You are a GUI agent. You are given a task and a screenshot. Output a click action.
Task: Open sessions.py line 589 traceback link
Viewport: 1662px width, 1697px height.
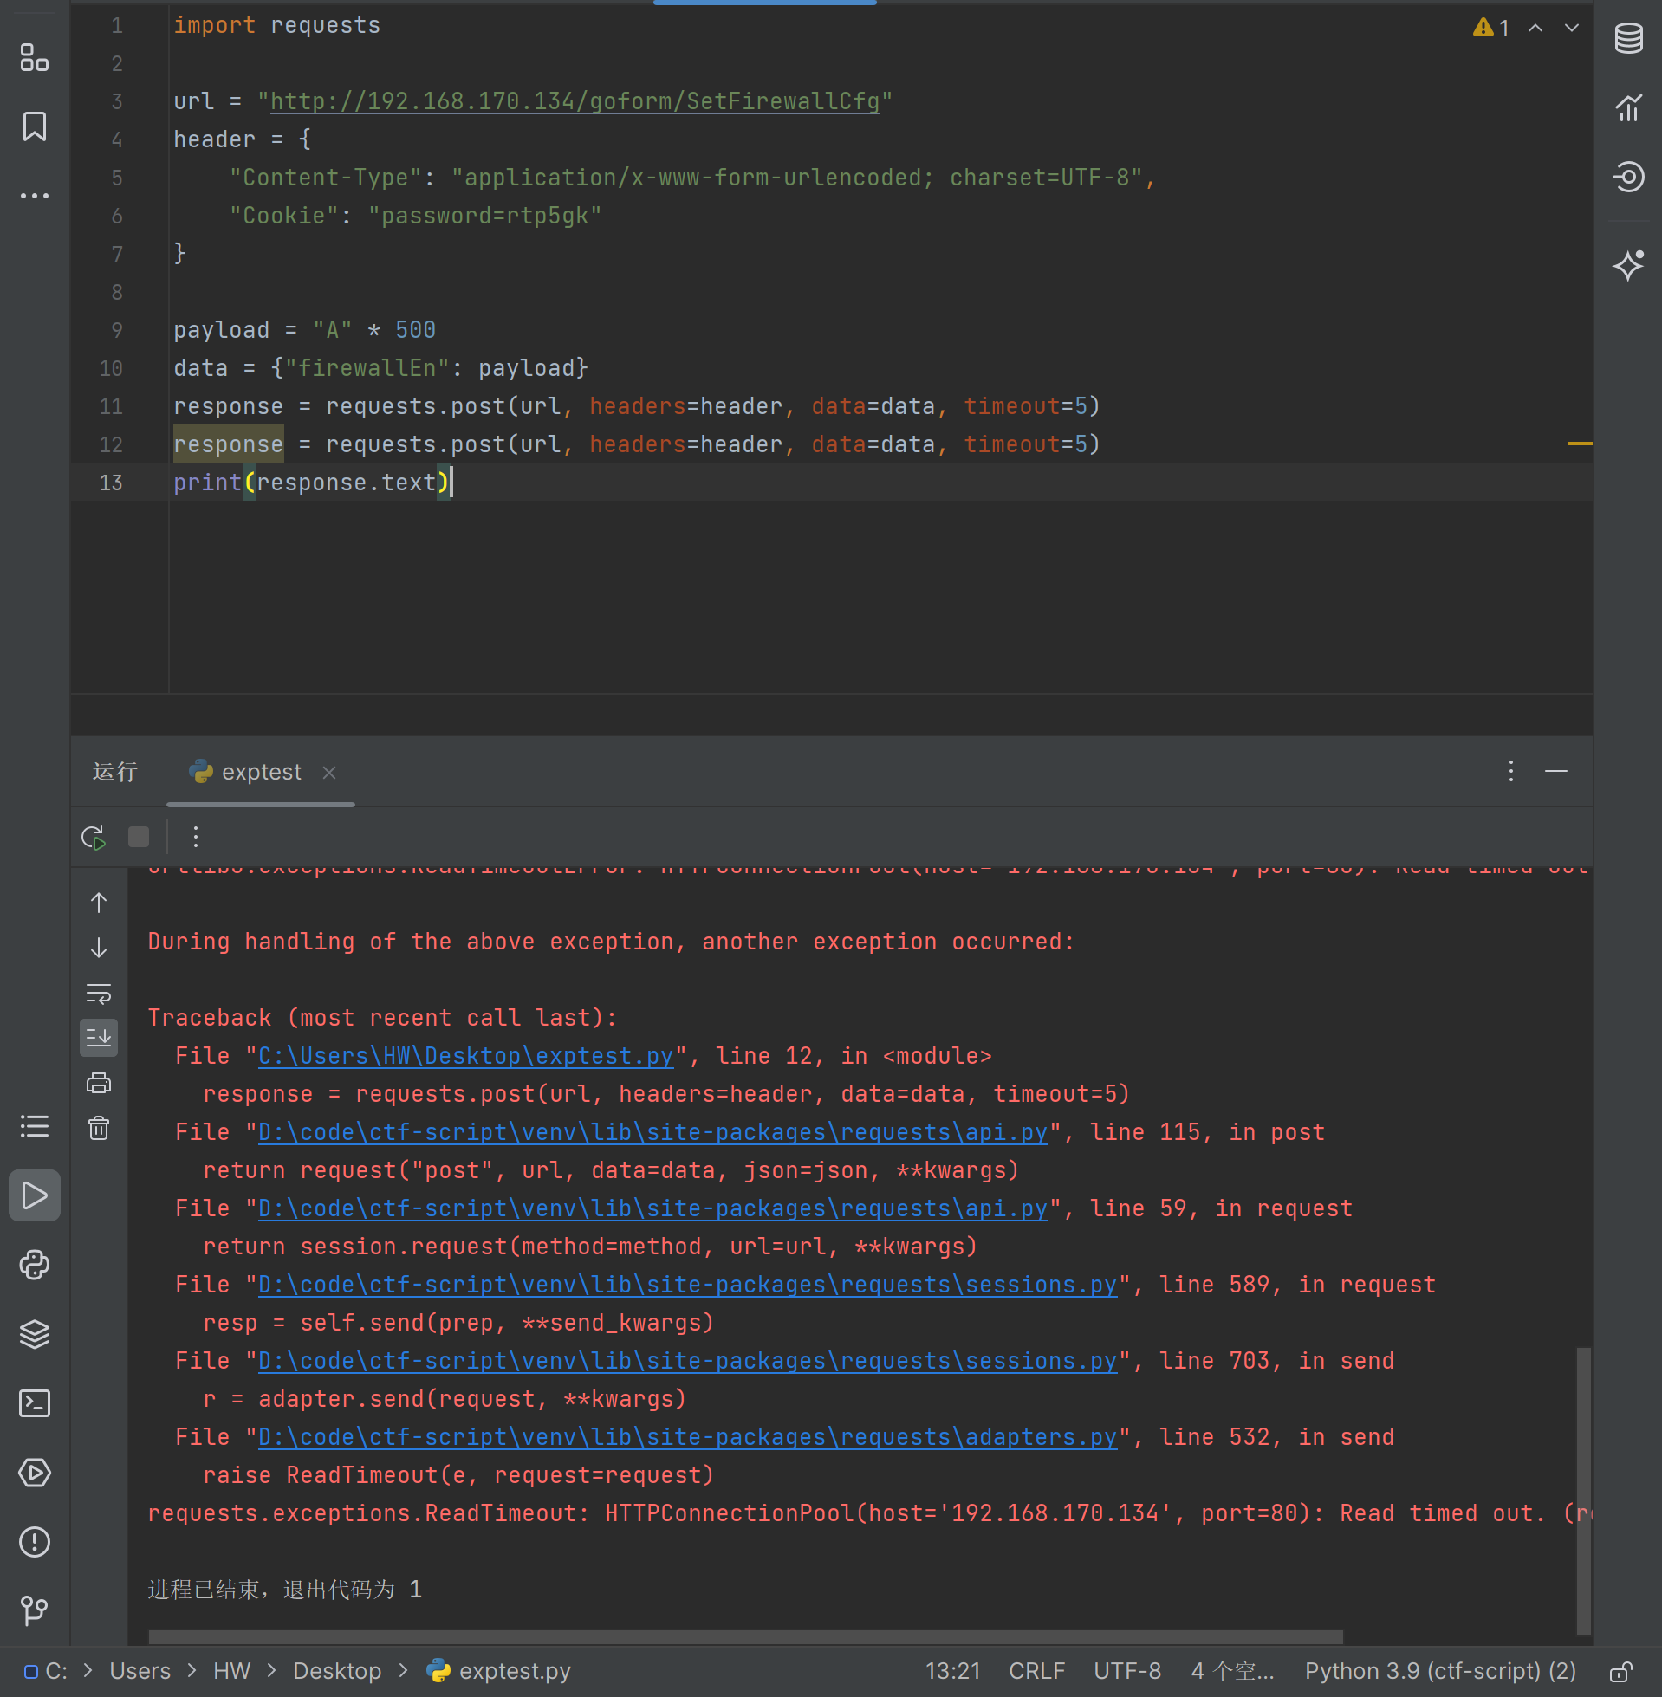pos(688,1285)
